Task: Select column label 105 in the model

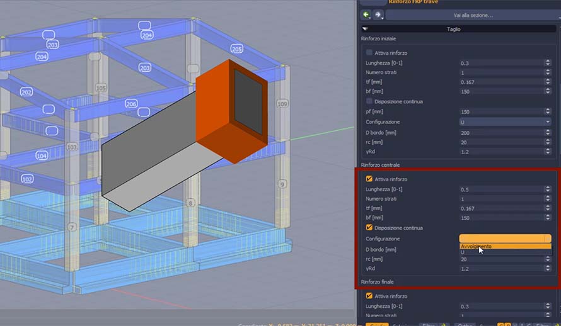Action: coord(101,89)
